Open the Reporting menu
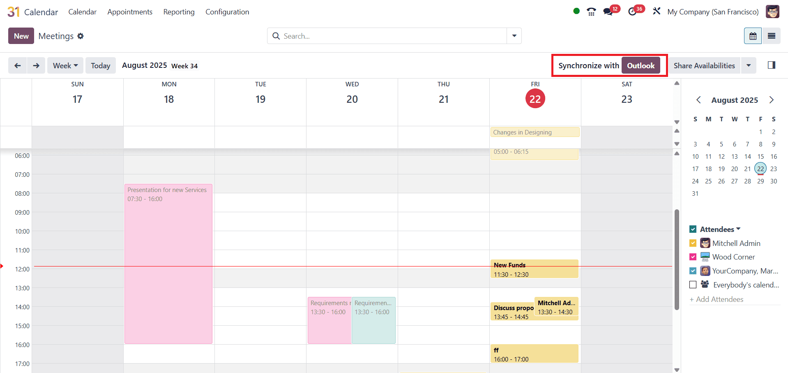788x373 pixels. pos(179,12)
